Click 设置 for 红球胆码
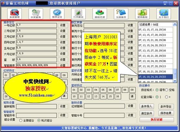The height and width of the screenshot is (132, 180). point(130,106)
